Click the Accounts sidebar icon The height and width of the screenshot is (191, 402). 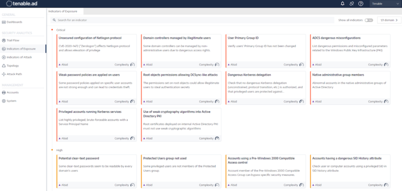(4, 92)
